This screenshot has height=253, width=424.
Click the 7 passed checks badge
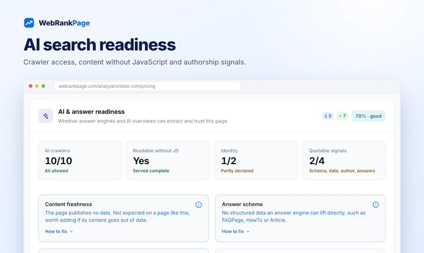tap(342, 116)
